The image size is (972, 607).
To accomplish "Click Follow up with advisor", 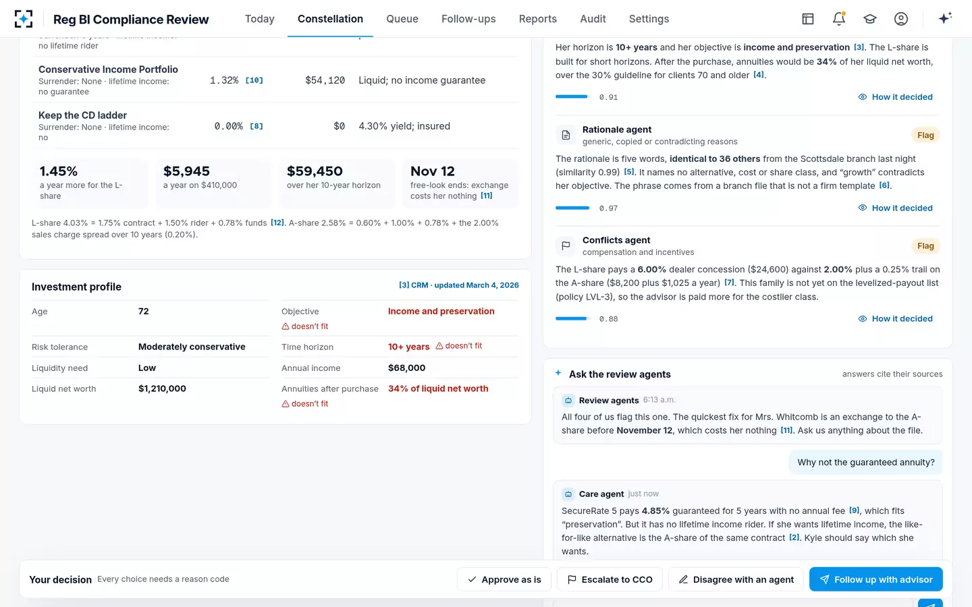I will (x=876, y=579).
